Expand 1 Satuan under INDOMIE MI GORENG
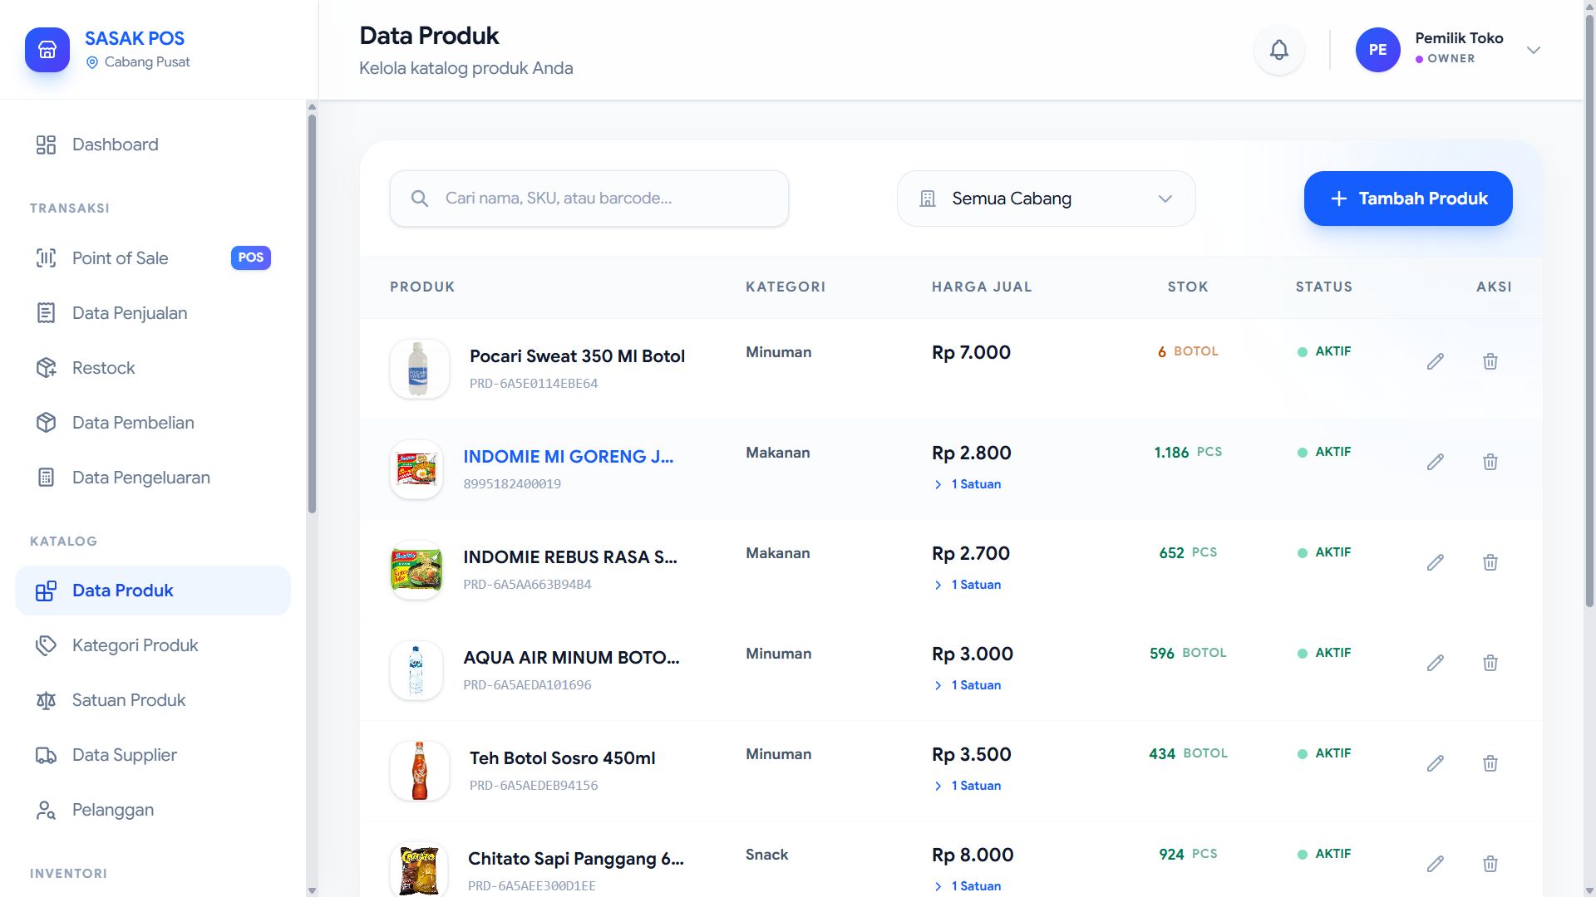 click(x=968, y=484)
